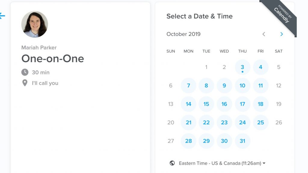Screen dimensions: 308x173
Task: Pick October 23 as the date
Action: point(224,123)
